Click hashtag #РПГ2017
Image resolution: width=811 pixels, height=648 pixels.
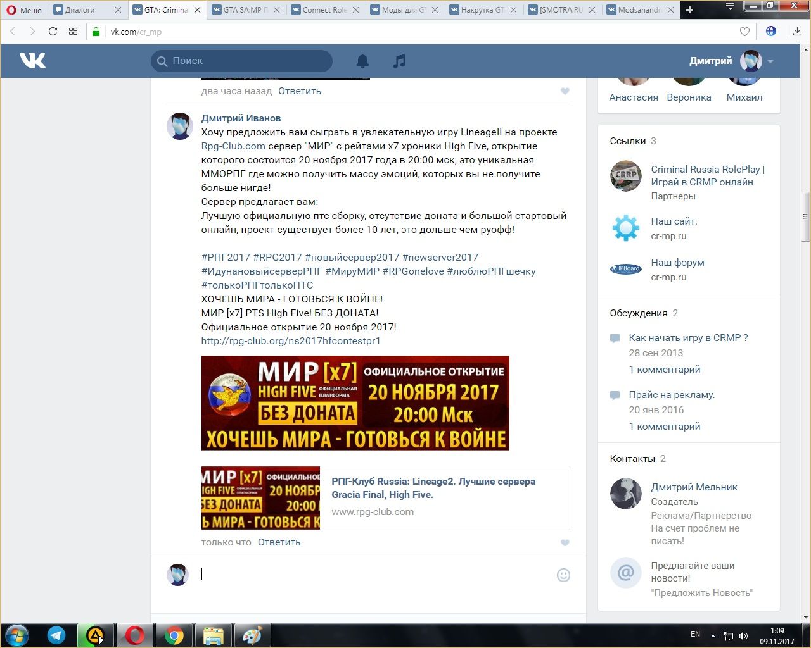[226, 258]
